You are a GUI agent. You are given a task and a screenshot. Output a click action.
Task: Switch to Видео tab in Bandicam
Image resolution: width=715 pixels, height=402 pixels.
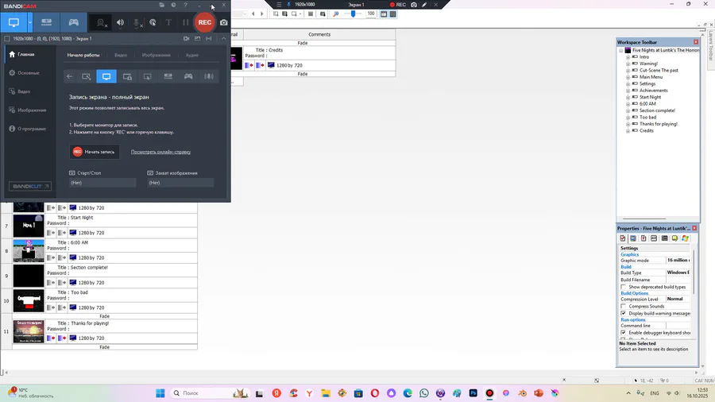click(x=121, y=55)
